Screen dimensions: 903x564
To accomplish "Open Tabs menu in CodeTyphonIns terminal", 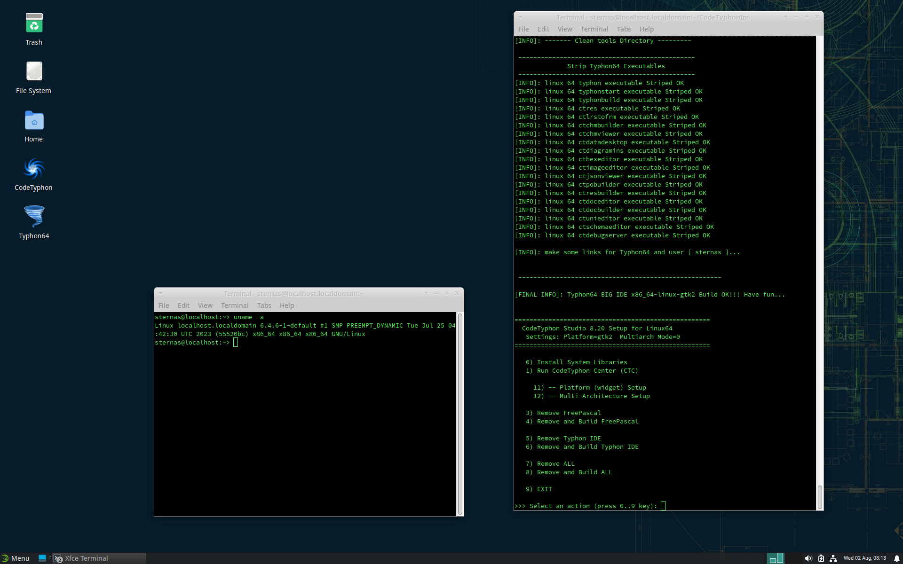I will tap(624, 29).
